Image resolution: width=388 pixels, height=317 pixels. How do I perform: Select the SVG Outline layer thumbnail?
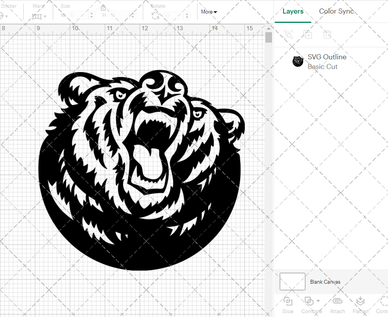(298, 61)
